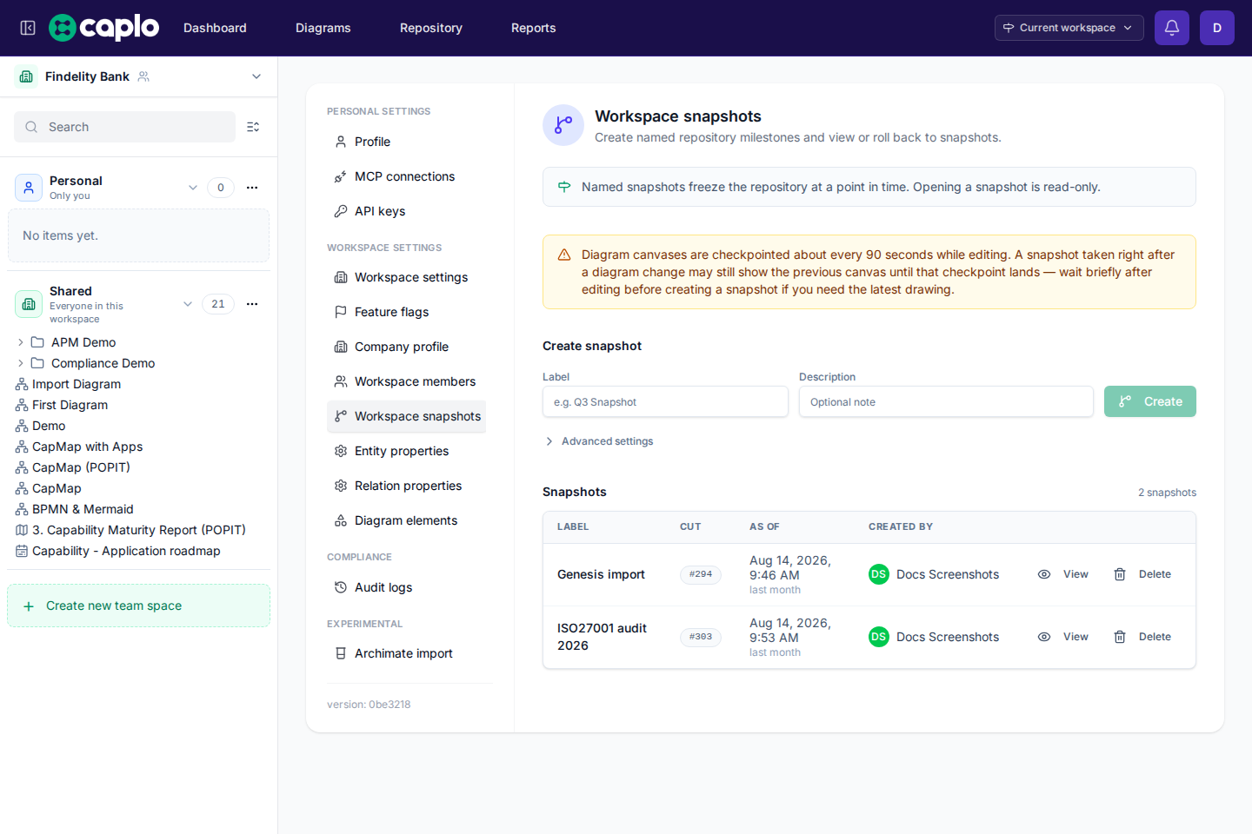Viewport: 1252px width, 834px height.
Task: Click the warning triangle icon in yellow notice
Action: click(x=564, y=255)
